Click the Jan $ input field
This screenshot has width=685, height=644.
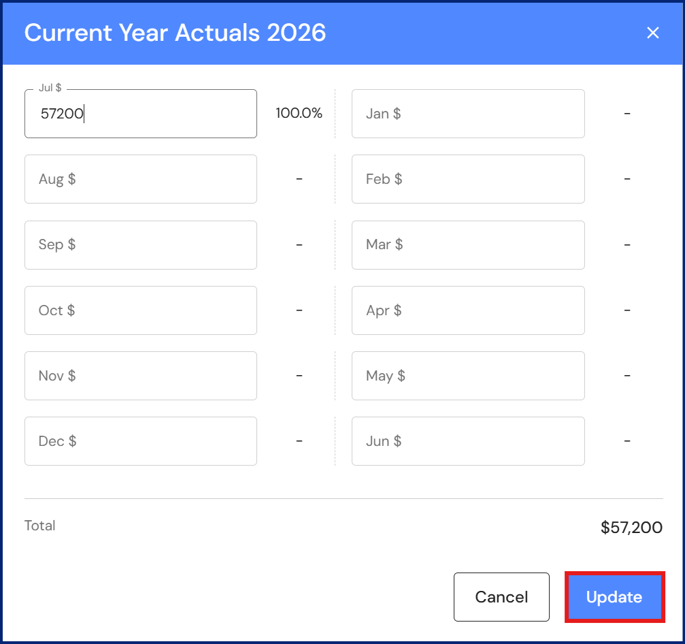click(468, 114)
